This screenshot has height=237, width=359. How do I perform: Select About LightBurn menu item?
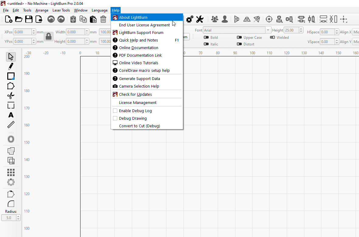point(147,17)
